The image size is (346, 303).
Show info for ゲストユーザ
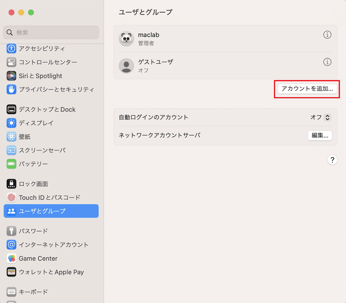tap(327, 62)
